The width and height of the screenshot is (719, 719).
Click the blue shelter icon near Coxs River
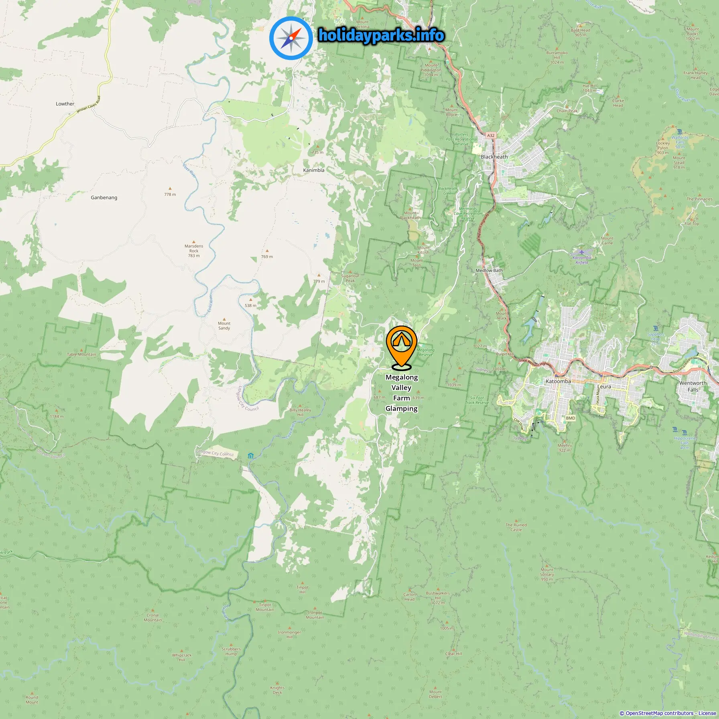click(x=251, y=456)
